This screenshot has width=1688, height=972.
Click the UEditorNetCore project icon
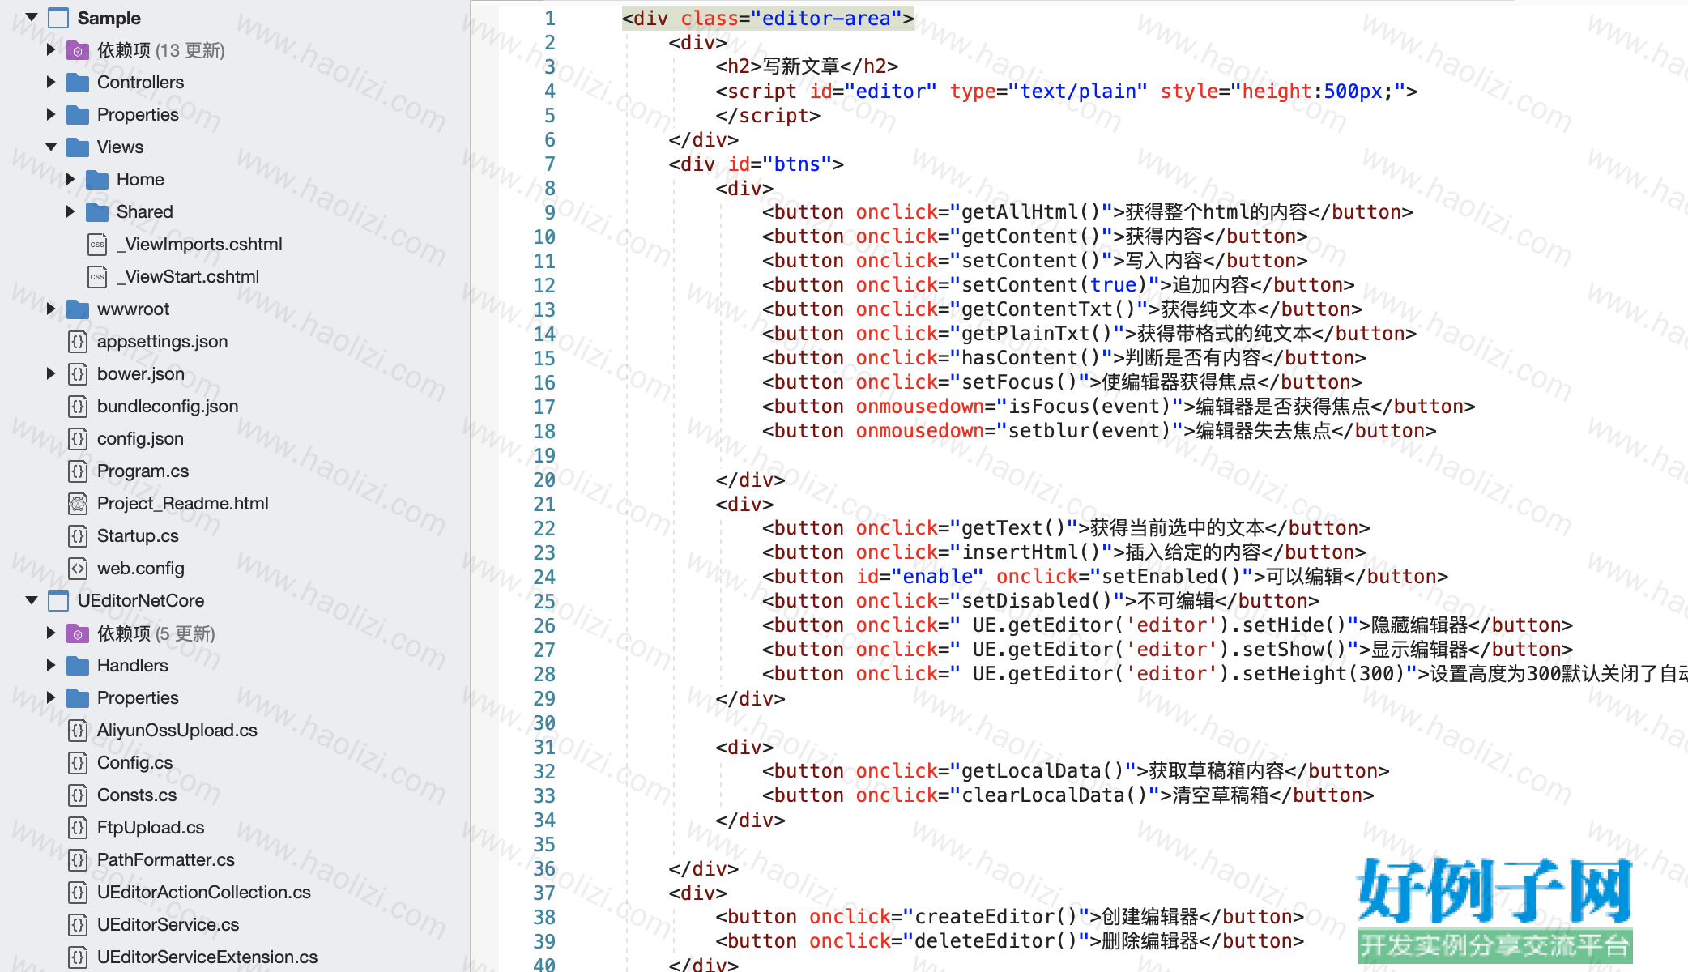click(x=58, y=601)
